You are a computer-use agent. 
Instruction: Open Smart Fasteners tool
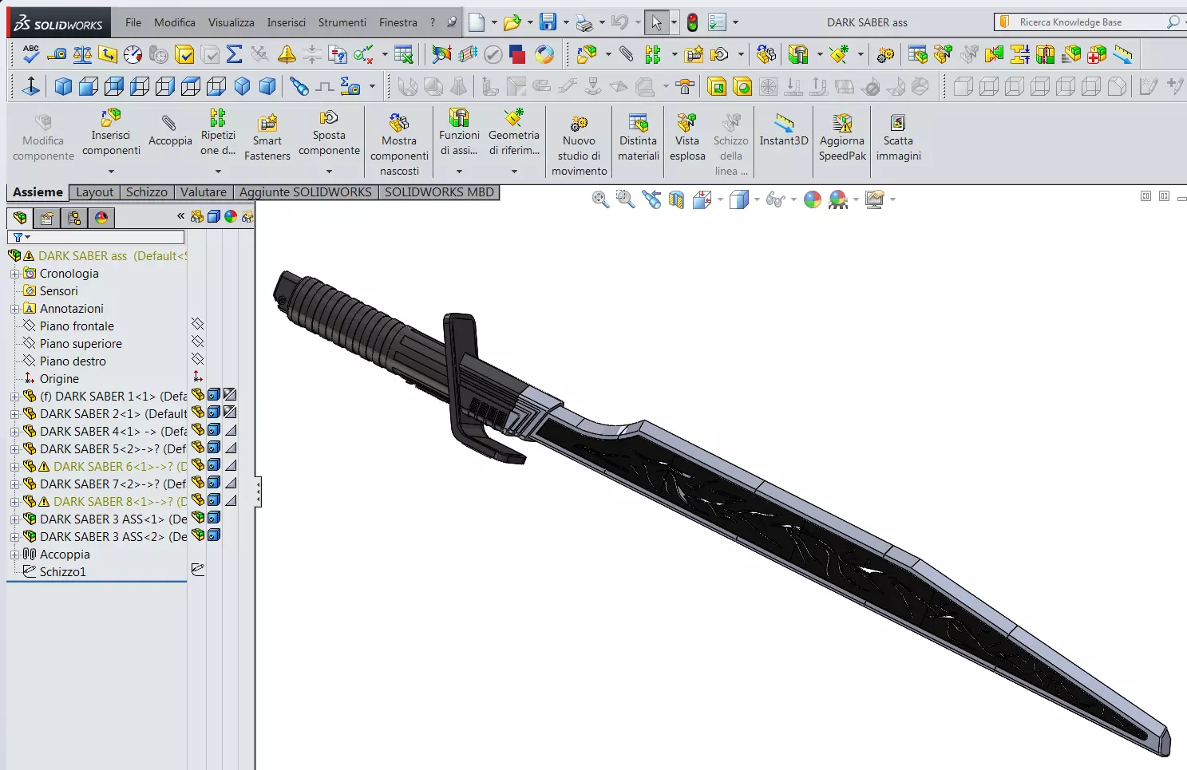coord(267,137)
